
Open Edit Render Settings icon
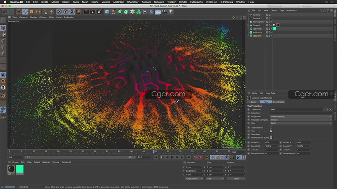[99, 11]
